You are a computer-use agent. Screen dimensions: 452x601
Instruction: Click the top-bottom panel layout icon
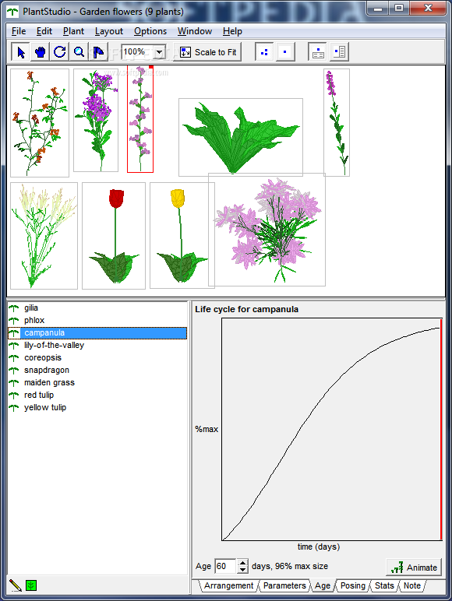[x=318, y=51]
